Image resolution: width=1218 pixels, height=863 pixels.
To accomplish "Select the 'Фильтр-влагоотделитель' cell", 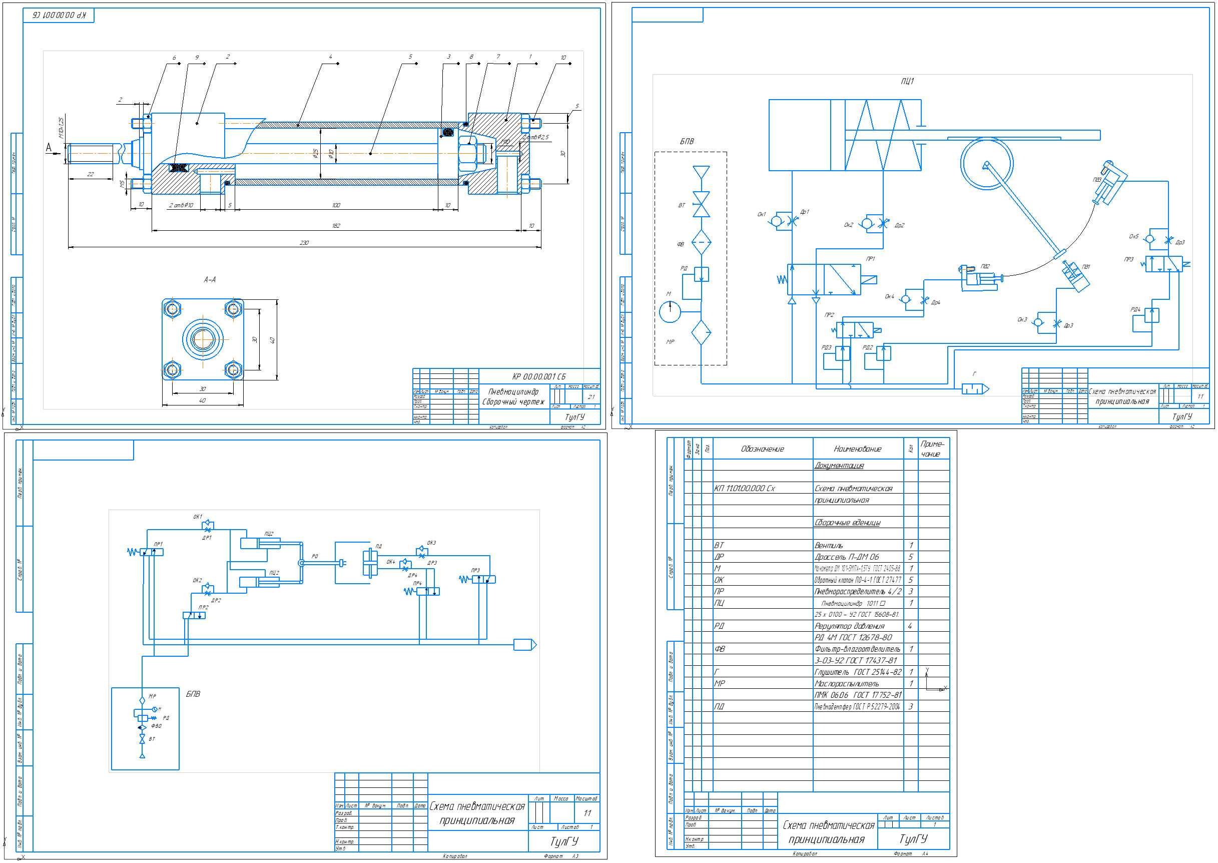I will pos(857,649).
